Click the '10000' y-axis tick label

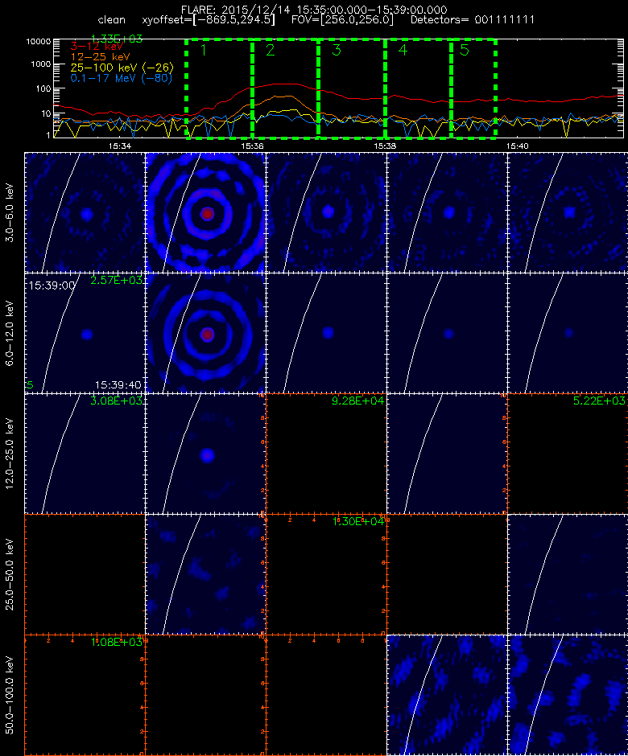[x=38, y=42]
